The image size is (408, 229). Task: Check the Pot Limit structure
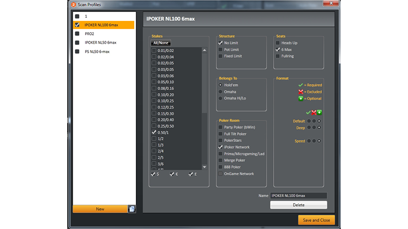click(x=220, y=49)
